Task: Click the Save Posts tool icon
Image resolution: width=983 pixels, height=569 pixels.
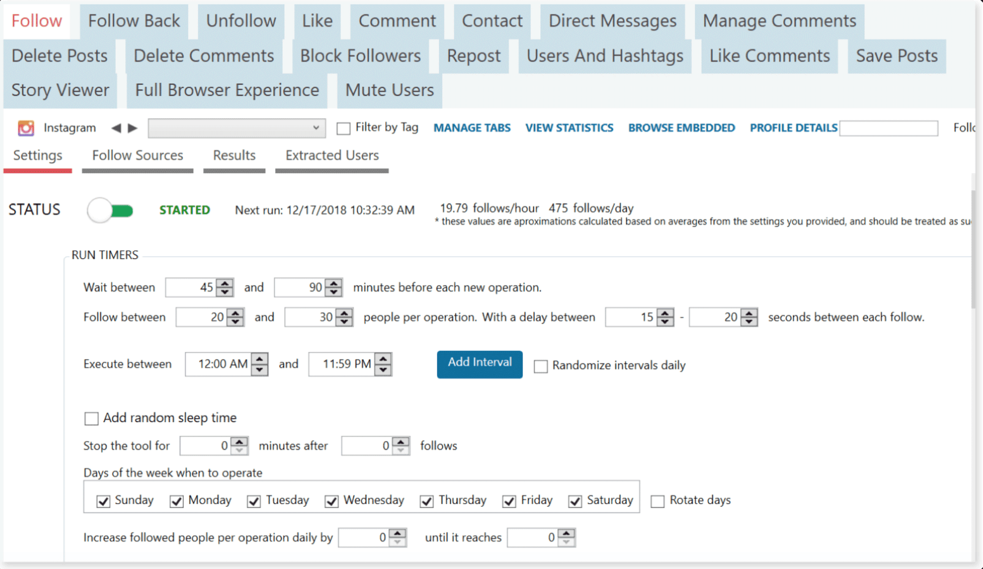Action: point(896,55)
